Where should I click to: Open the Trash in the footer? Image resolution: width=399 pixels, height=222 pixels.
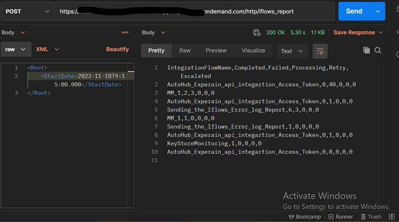click(371, 217)
